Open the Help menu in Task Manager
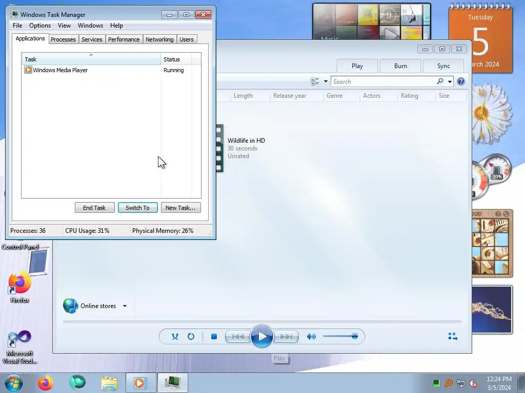 point(116,26)
